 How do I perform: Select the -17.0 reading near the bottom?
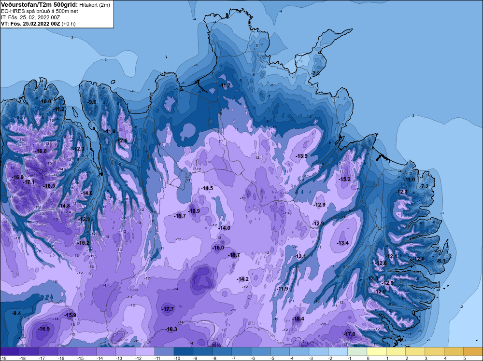coord(350,334)
